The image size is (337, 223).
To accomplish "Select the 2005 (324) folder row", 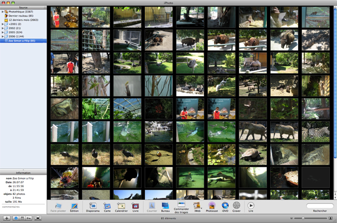I will (23, 32).
